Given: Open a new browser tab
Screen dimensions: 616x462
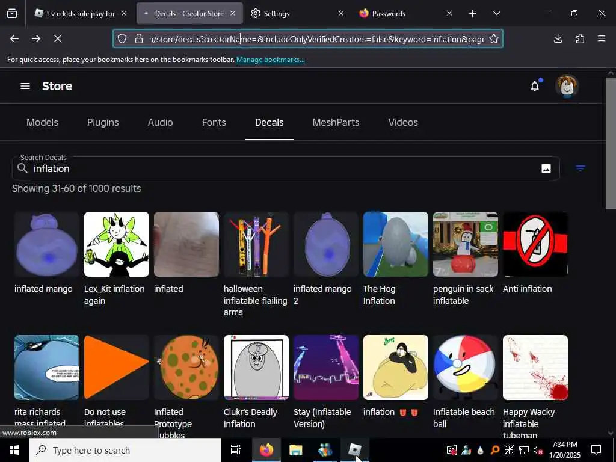Looking at the screenshot, I should point(473,14).
